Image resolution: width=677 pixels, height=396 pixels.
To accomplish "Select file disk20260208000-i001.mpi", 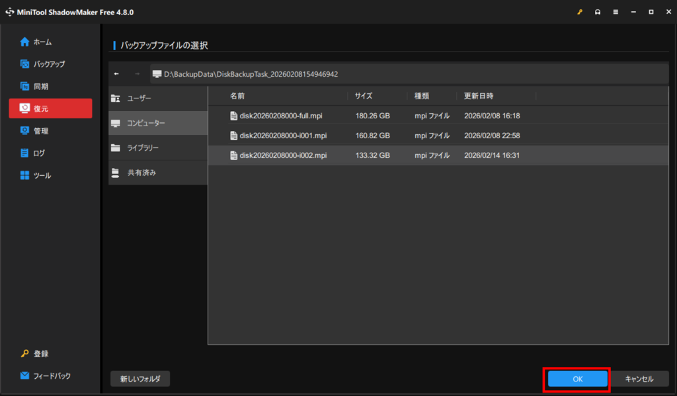I will click(x=283, y=136).
